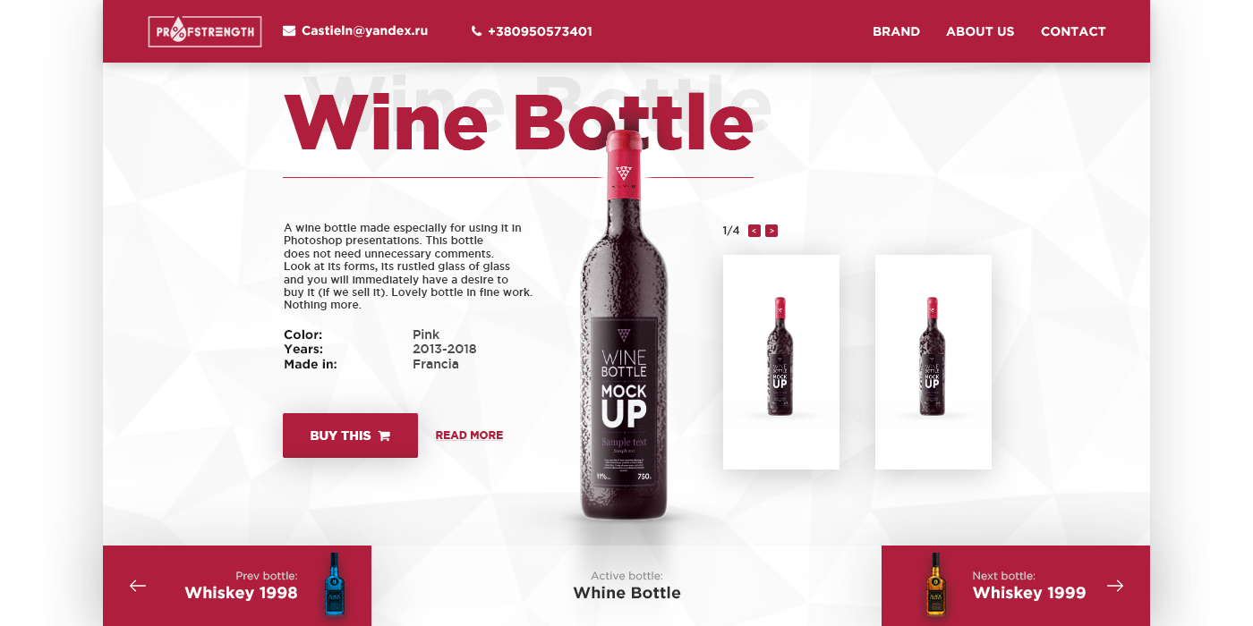Select the first bottle thumbnail card

pos(781,362)
